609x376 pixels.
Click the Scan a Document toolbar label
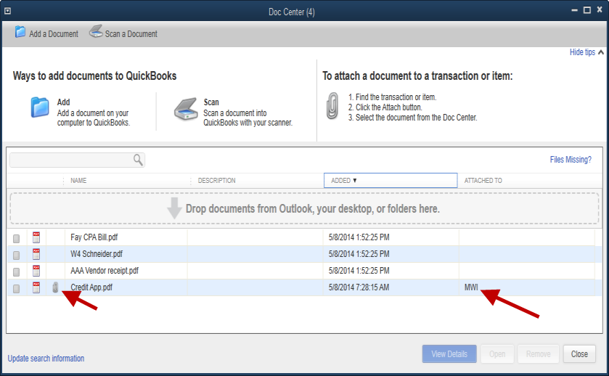pyautogui.click(x=131, y=34)
